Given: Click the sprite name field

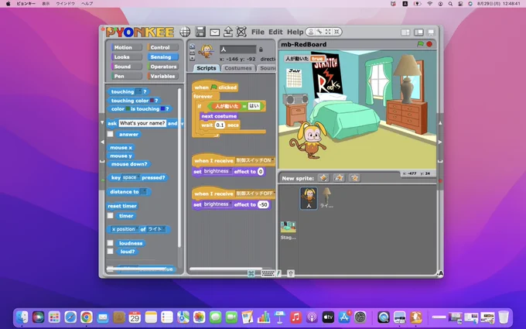Looking at the screenshot, I should (x=237, y=50).
